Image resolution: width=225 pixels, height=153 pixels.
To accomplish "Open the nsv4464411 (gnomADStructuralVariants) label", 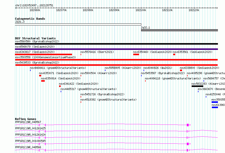I will point(58,68).
